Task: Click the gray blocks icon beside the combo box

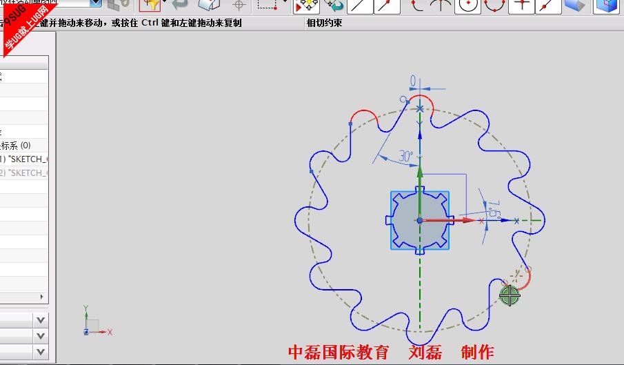Action: [x=119, y=4]
